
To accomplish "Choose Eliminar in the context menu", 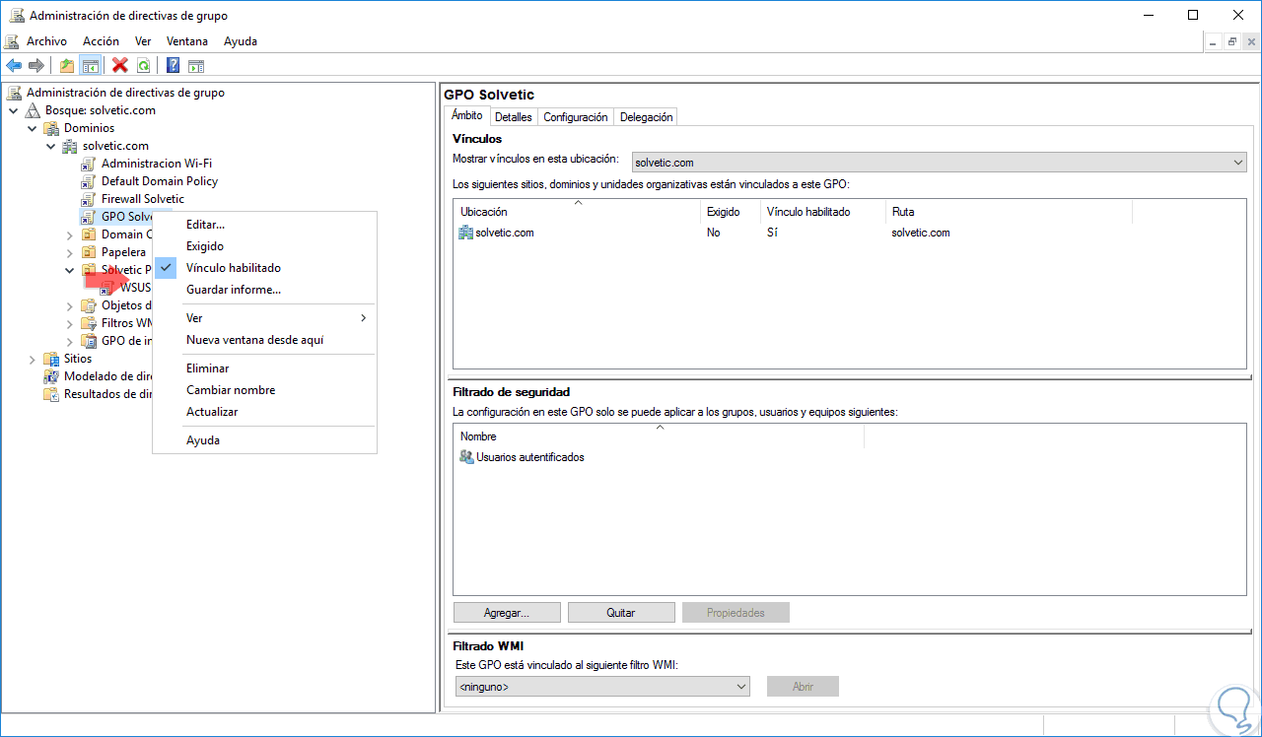I will 264,368.
